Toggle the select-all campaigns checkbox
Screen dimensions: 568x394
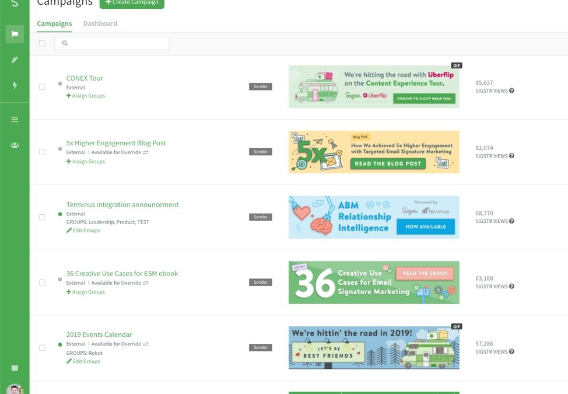click(x=42, y=43)
